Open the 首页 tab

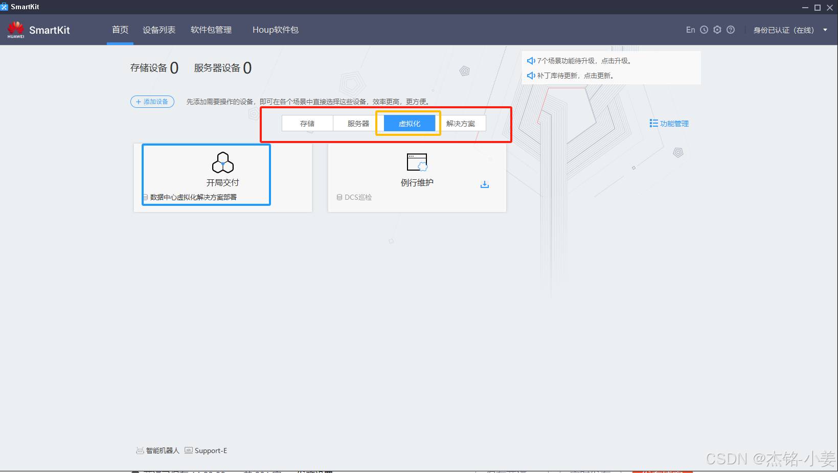point(120,30)
